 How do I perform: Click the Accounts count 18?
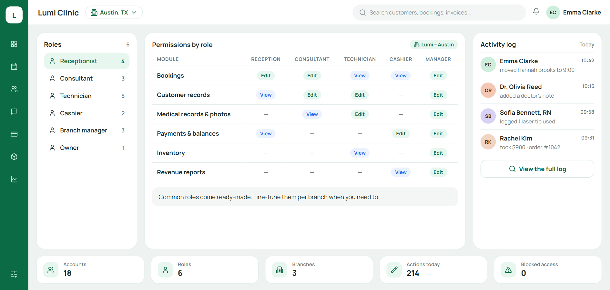pyautogui.click(x=67, y=273)
